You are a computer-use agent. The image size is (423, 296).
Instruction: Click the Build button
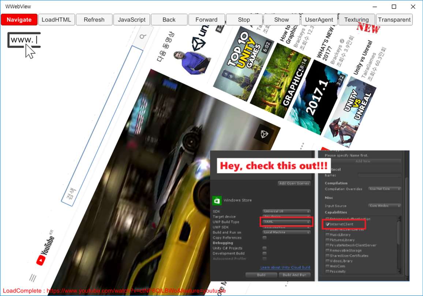point(261,275)
